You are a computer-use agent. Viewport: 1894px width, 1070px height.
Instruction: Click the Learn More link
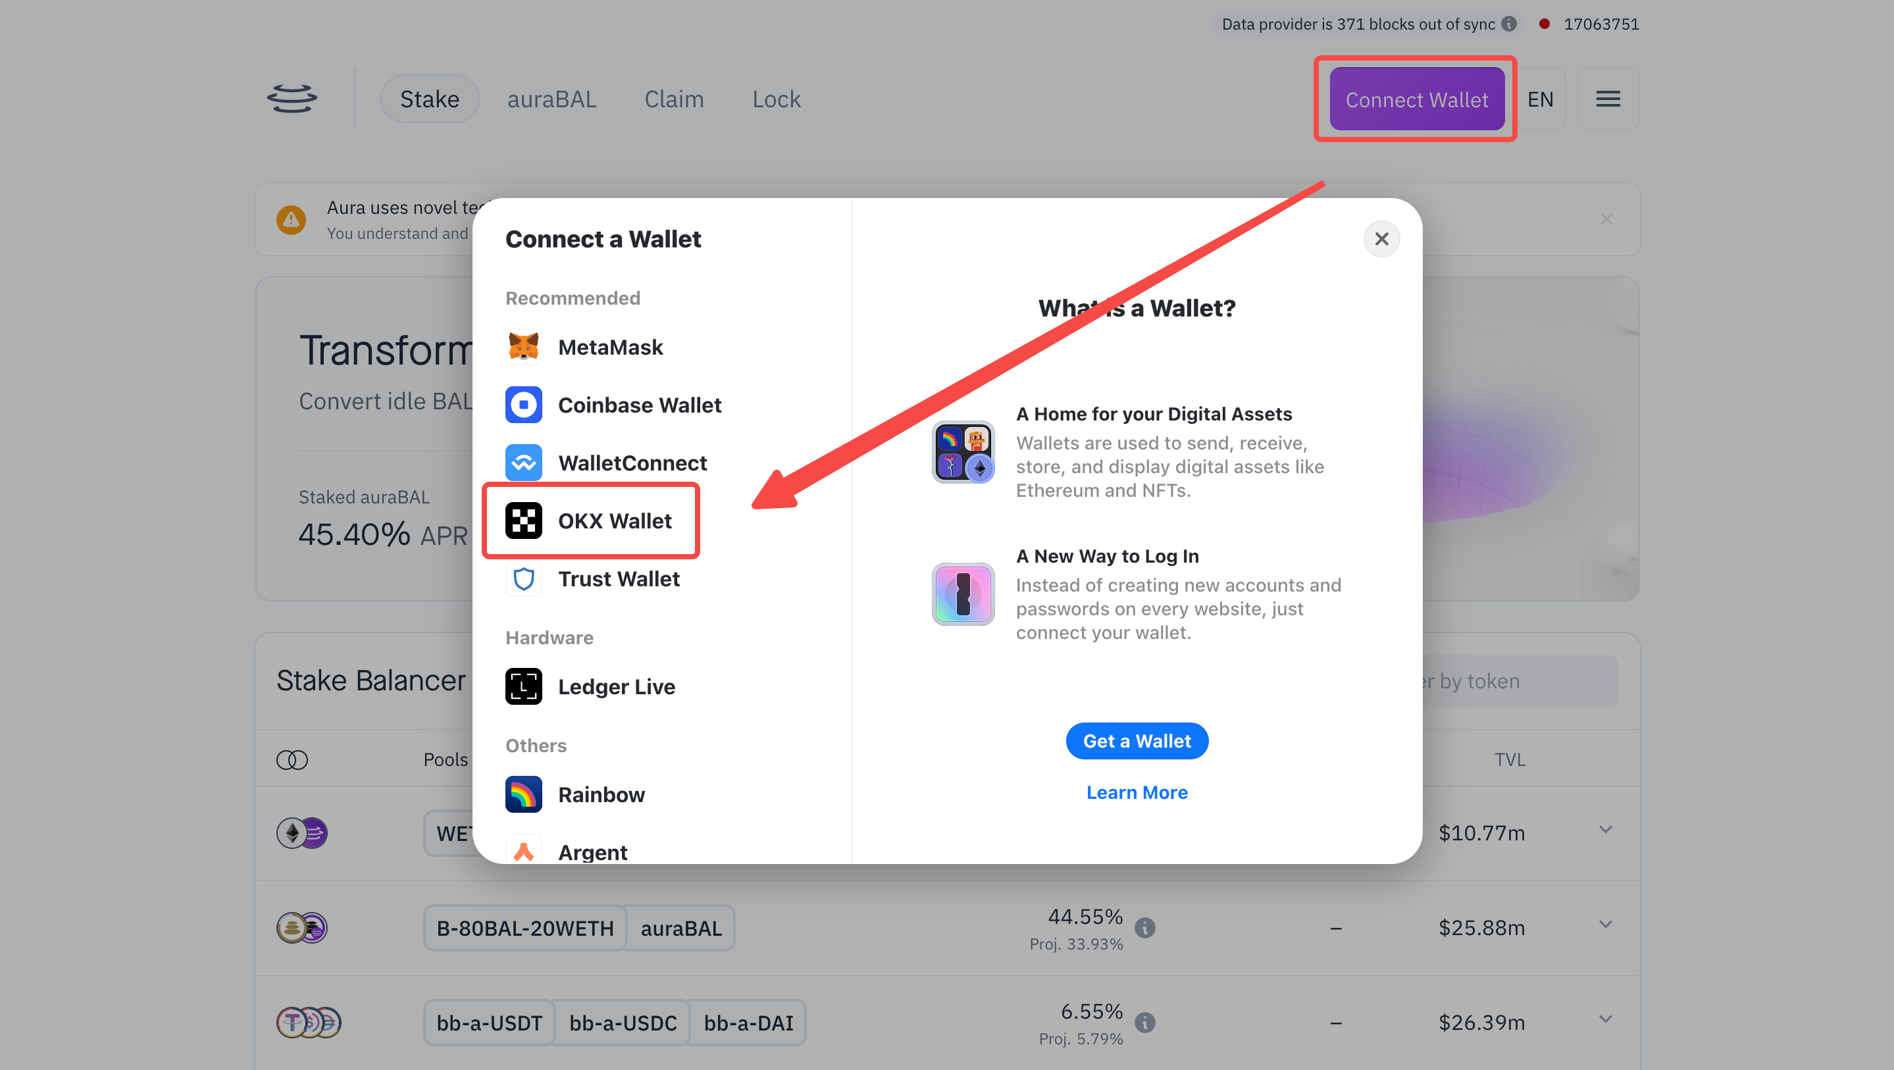click(x=1136, y=792)
